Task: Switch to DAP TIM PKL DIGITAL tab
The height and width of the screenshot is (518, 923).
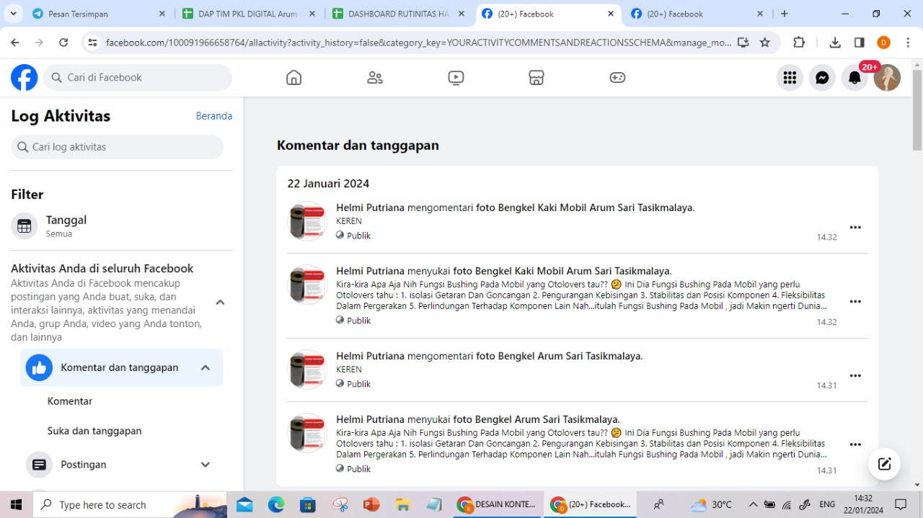Action: click(247, 14)
